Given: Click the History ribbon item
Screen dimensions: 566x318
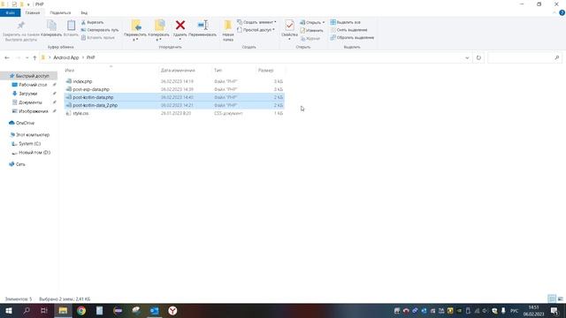Looking at the screenshot, I should click(310, 38).
